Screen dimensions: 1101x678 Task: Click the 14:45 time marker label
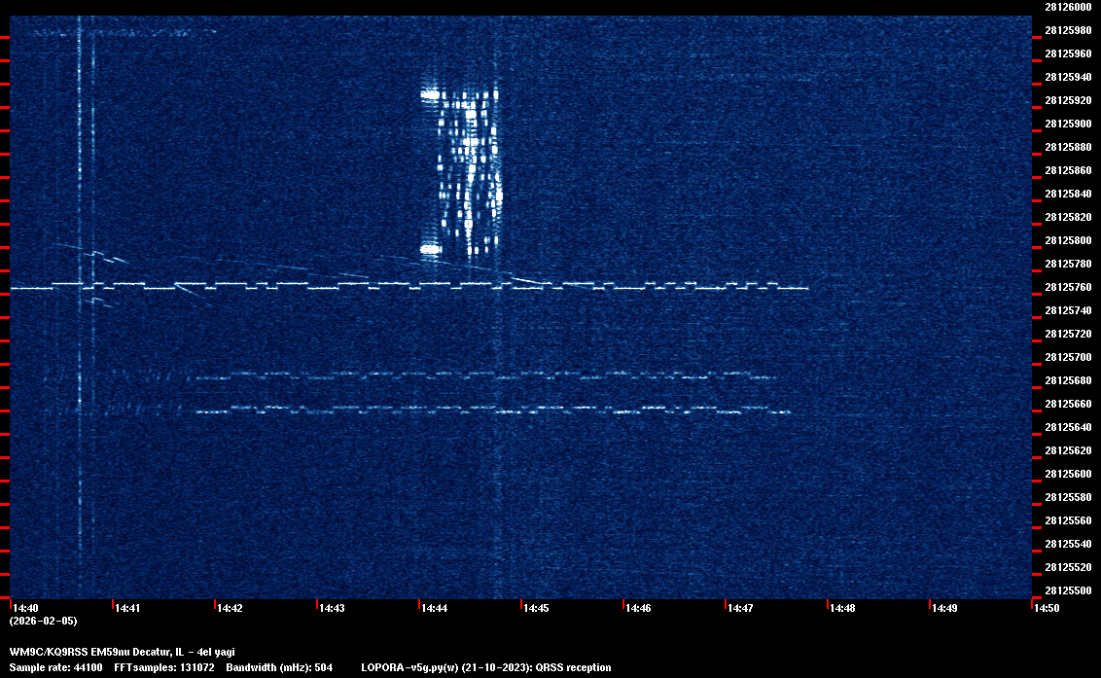(536, 608)
